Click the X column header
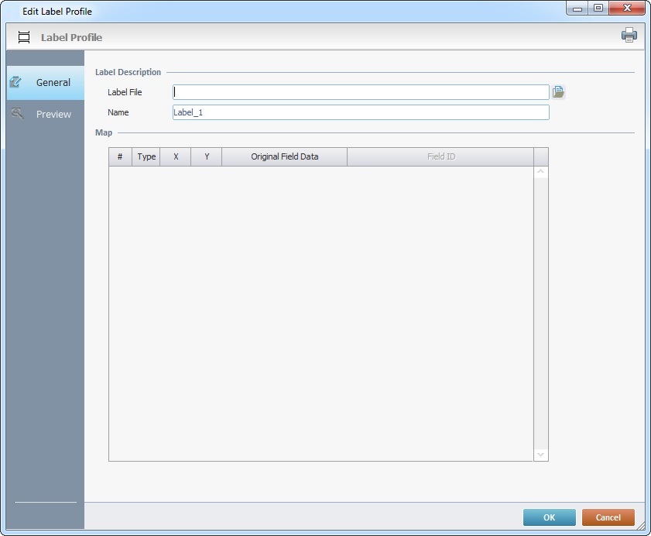The image size is (651, 536). (176, 156)
